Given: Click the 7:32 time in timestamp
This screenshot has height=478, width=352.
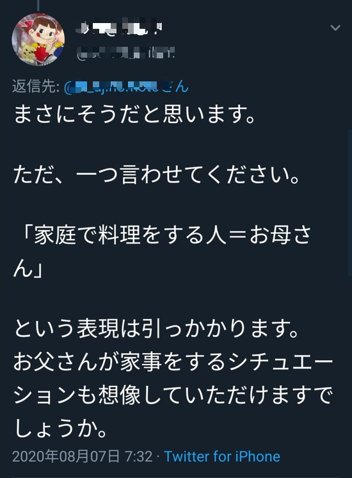Looking at the screenshot, I should click(139, 456).
